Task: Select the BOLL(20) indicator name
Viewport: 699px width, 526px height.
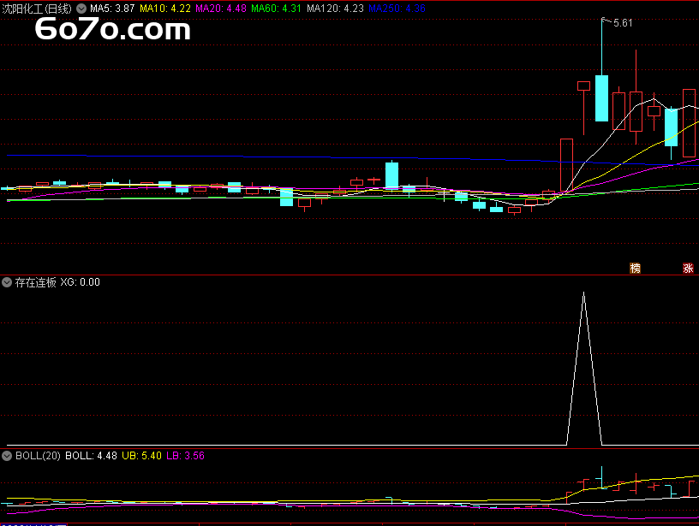Action: [38, 456]
